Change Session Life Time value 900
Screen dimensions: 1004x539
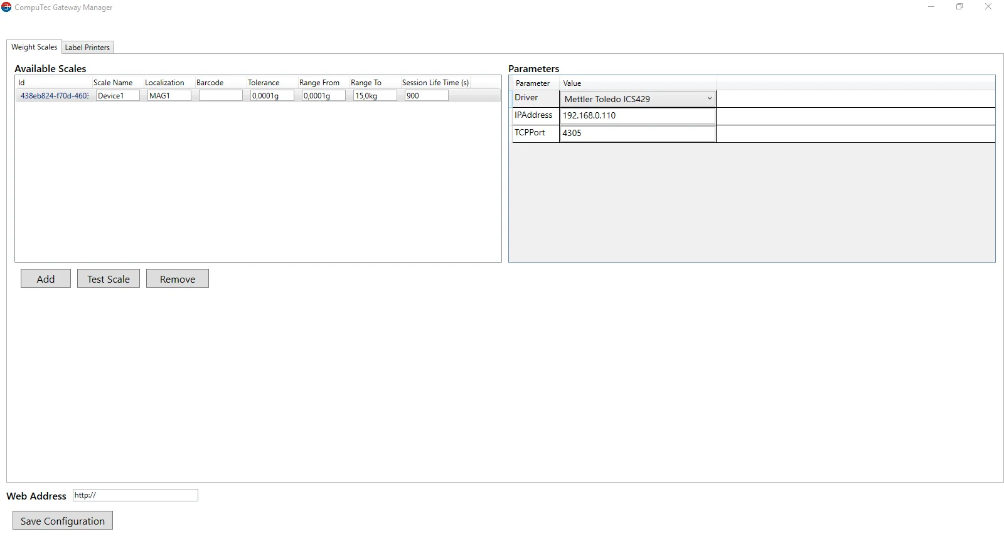[426, 96]
